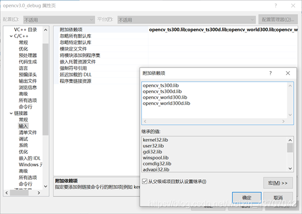Select 命令行 under 链接器
This screenshot has width=302, height=214.
point(26,184)
